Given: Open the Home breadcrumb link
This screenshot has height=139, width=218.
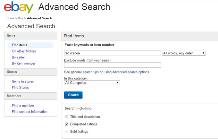Looking at the screenshot, I should pyautogui.click(x=10, y=18).
